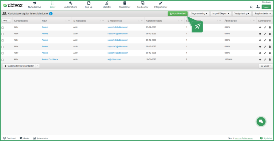Open Systemstatus in footer

click(x=40, y=138)
